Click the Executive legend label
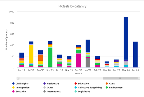 click(x=21, y=92)
